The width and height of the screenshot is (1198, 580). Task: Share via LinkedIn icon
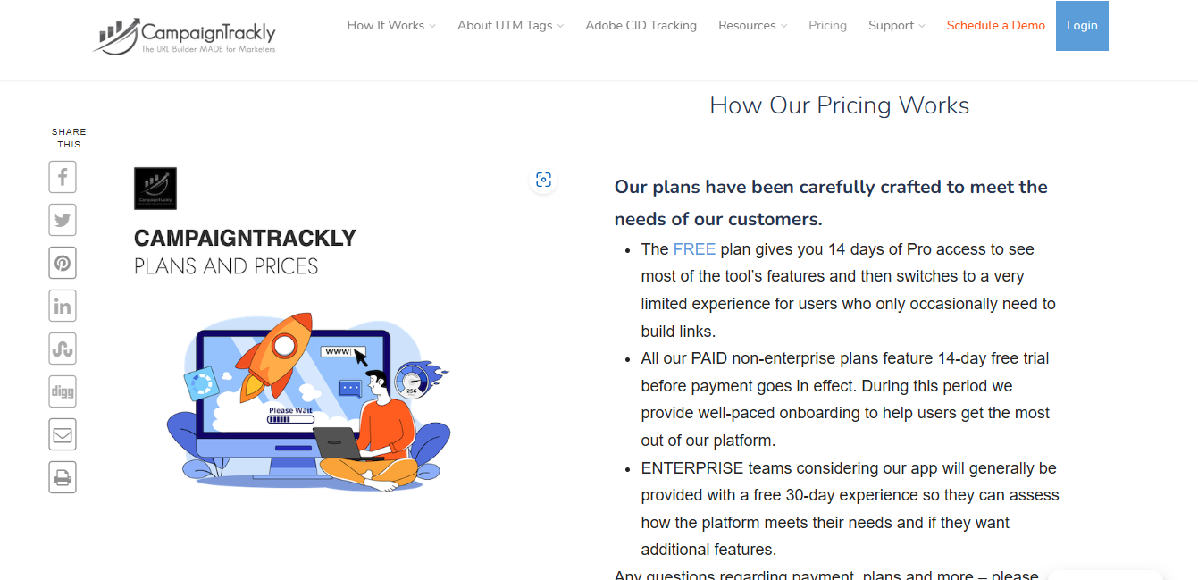(63, 306)
